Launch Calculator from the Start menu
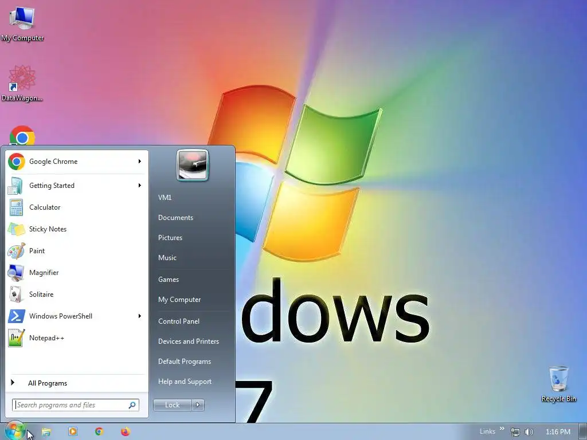 77,207
